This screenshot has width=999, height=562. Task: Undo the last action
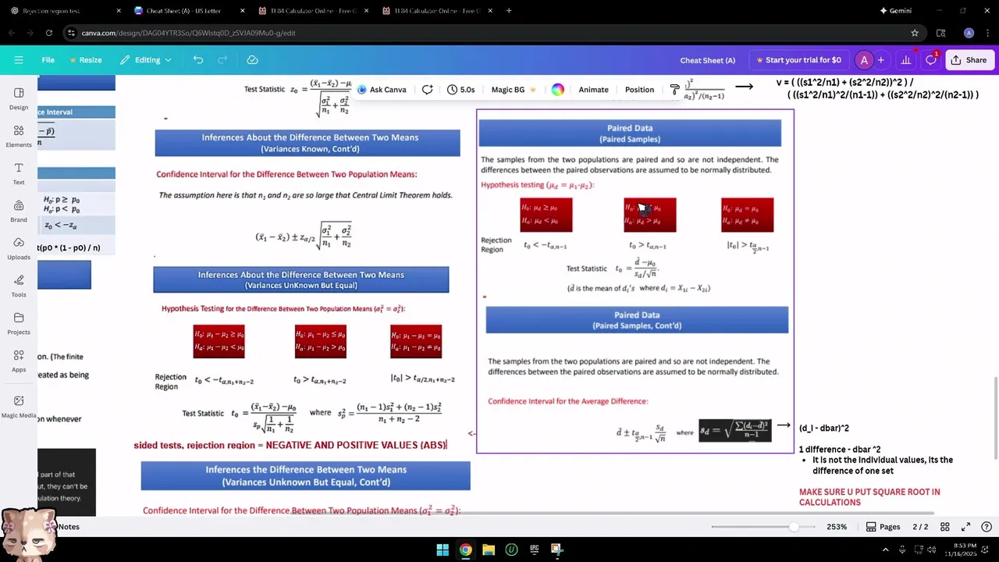coord(198,60)
